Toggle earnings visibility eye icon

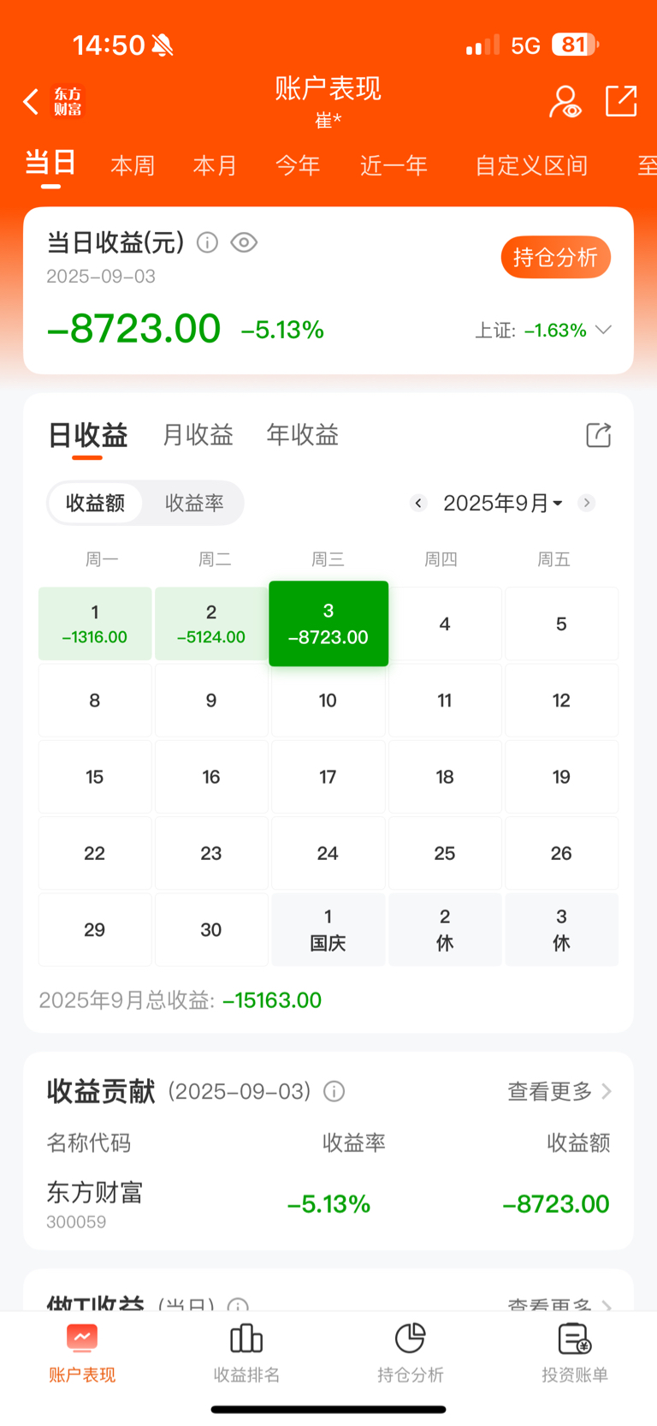point(244,243)
